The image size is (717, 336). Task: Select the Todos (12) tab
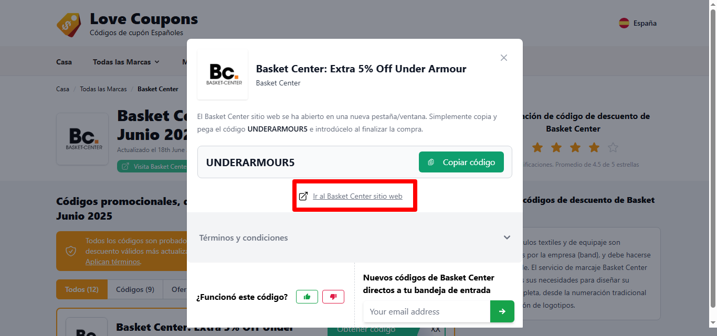[82, 289]
